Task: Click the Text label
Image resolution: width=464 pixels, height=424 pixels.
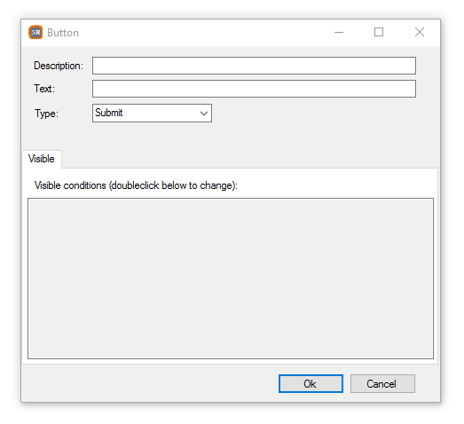Action: pos(44,89)
